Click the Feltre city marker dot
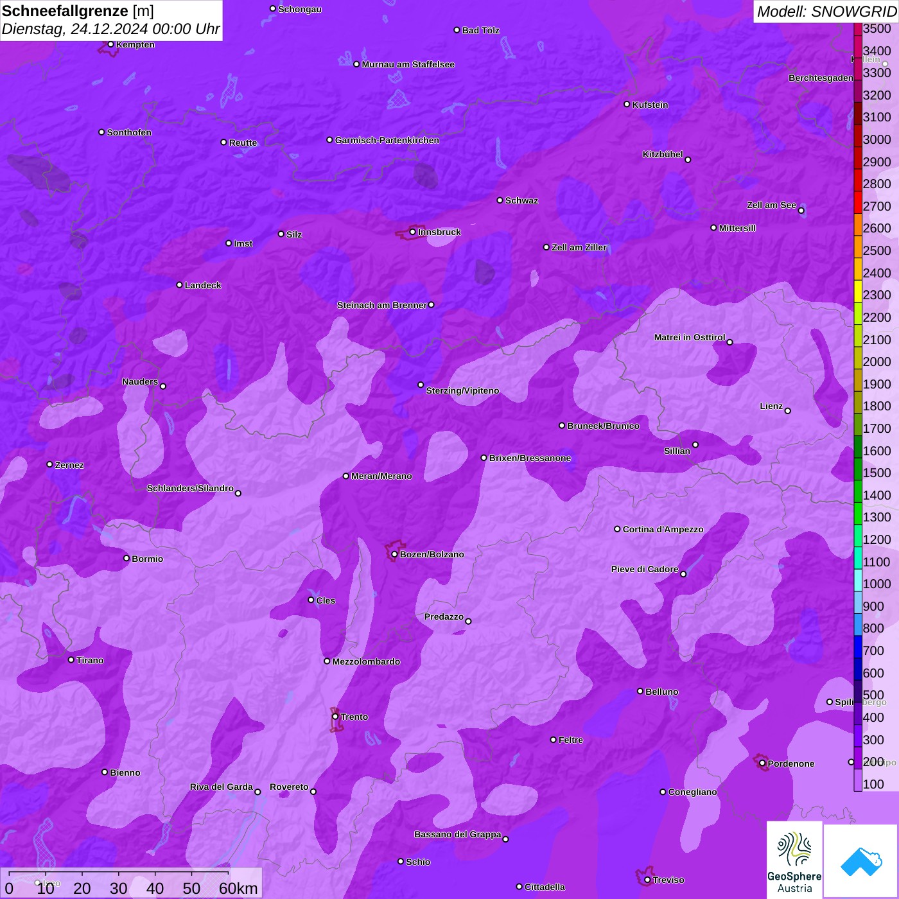 tap(554, 740)
